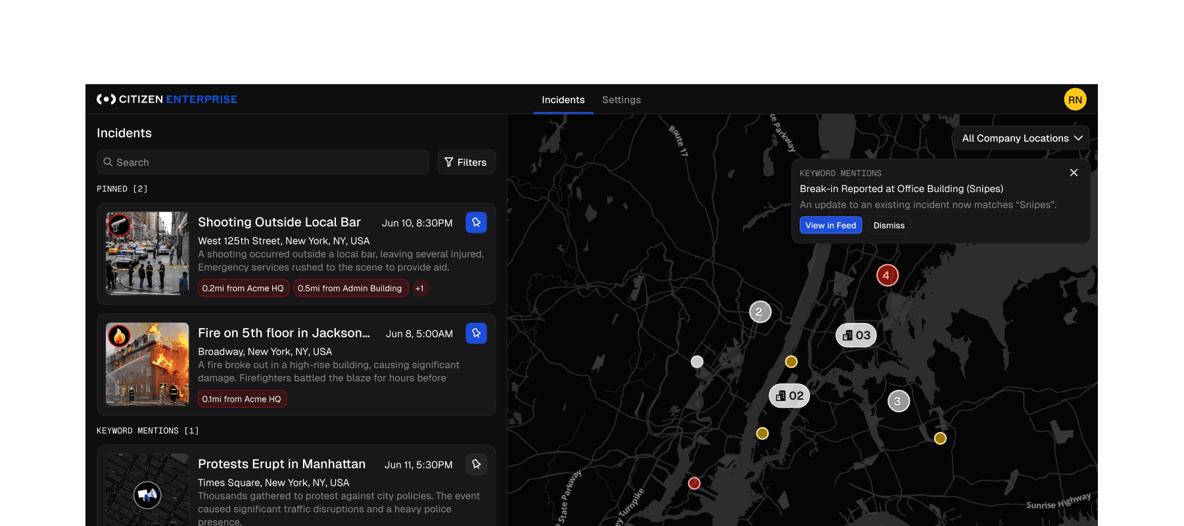Dismiss the keyword mention alert
The image size is (1184, 526).
point(889,225)
